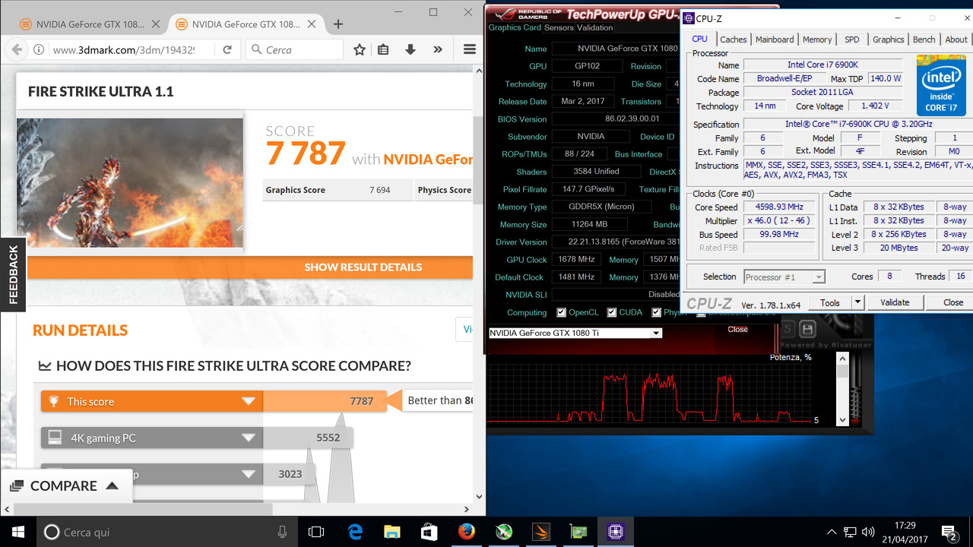Click the Fire Strike scene thumbnail

pos(130,182)
